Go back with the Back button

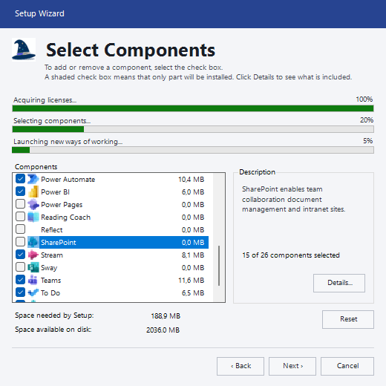(x=241, y=366)
